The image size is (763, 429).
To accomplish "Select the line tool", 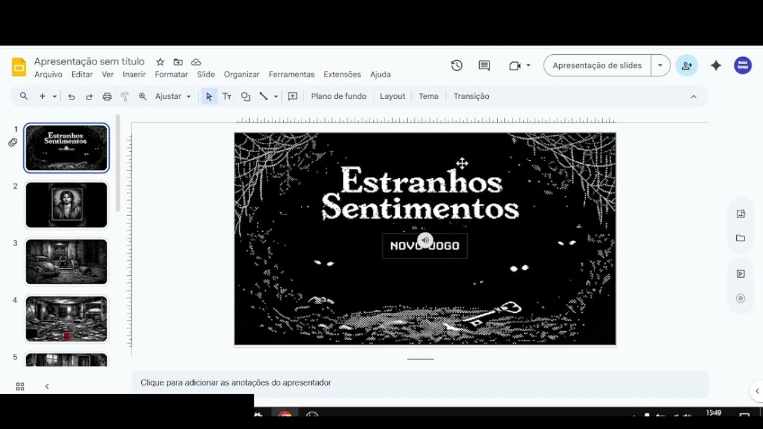I will click(x=263, y=96).
